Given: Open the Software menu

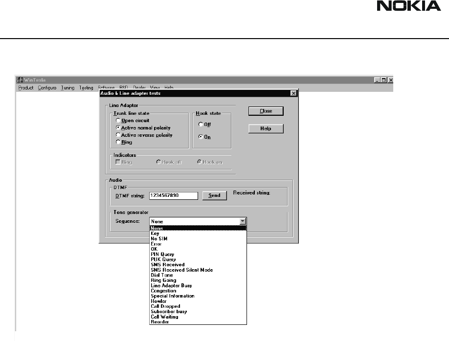Looking at the screenshot, I should pyautogui.click(x=106, y=87).
